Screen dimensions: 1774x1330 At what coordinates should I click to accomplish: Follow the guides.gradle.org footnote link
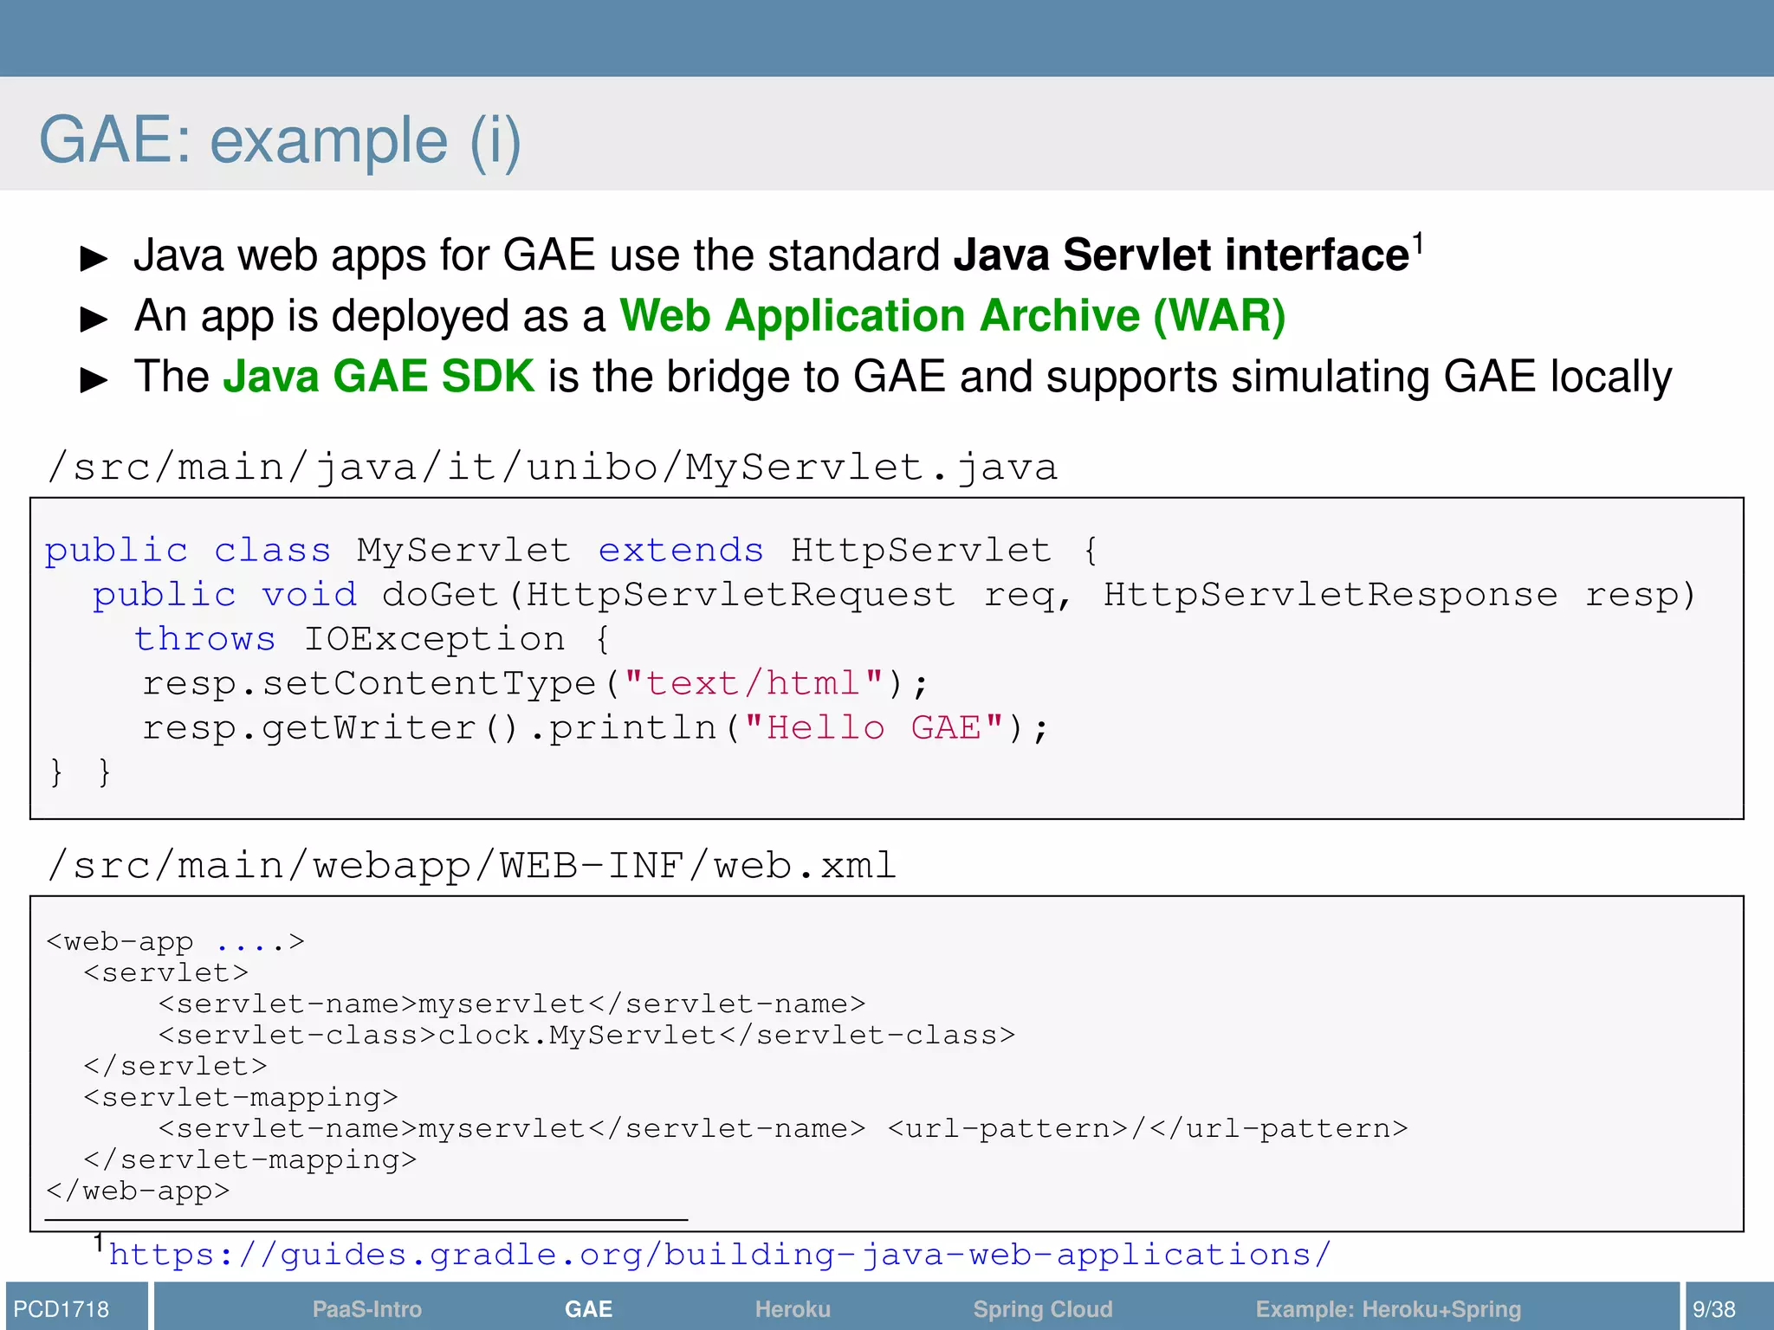(x=720, y=1254)
